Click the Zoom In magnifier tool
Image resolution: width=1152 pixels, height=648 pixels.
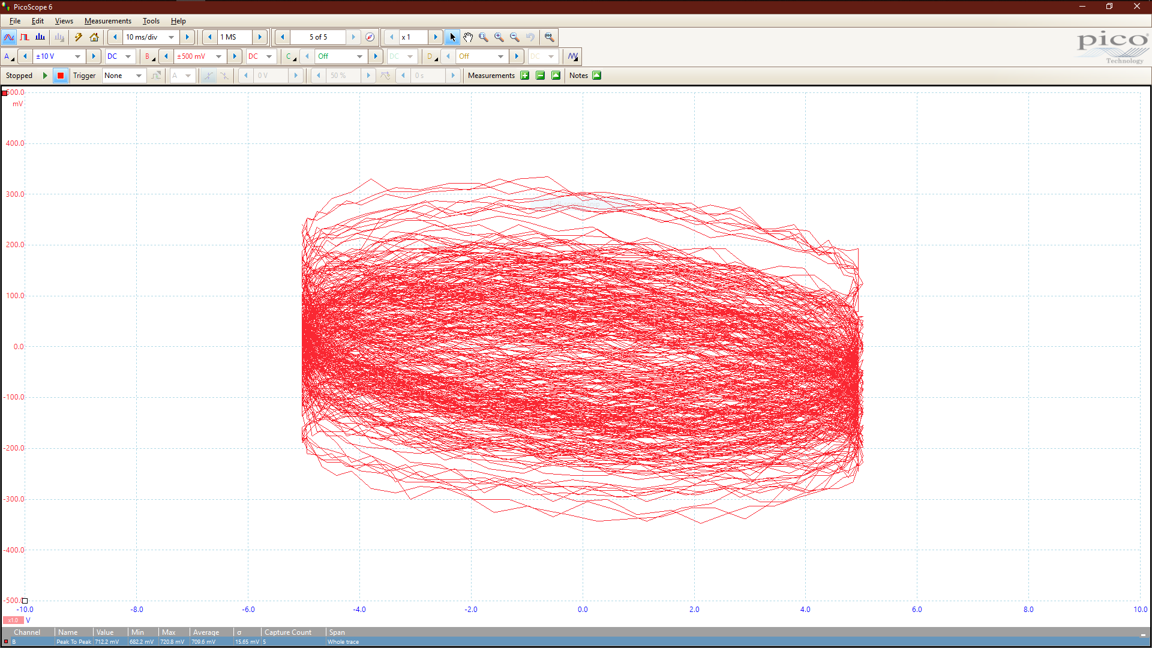[x=499, y=37]
